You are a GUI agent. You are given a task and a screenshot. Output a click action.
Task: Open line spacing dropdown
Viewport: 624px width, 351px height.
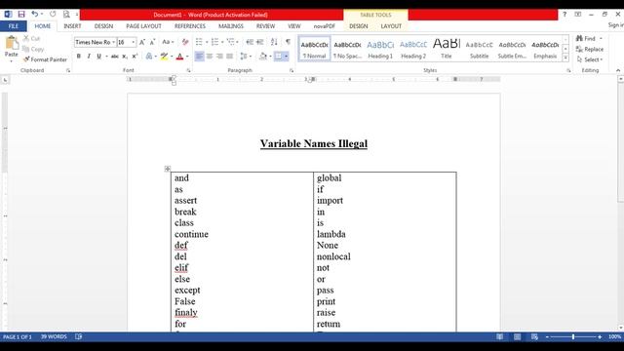[x=246, y=57]
